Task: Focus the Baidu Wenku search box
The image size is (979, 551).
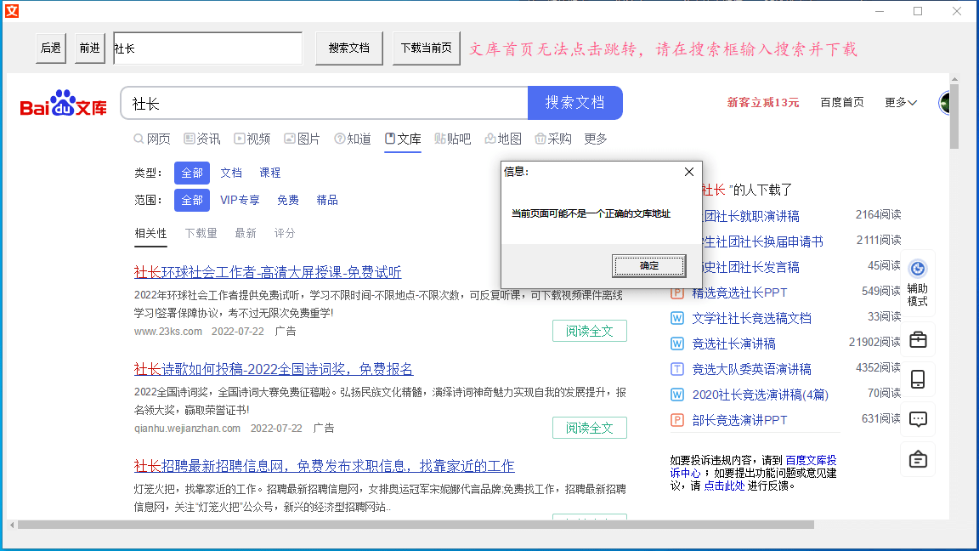Action: point(325,103)
